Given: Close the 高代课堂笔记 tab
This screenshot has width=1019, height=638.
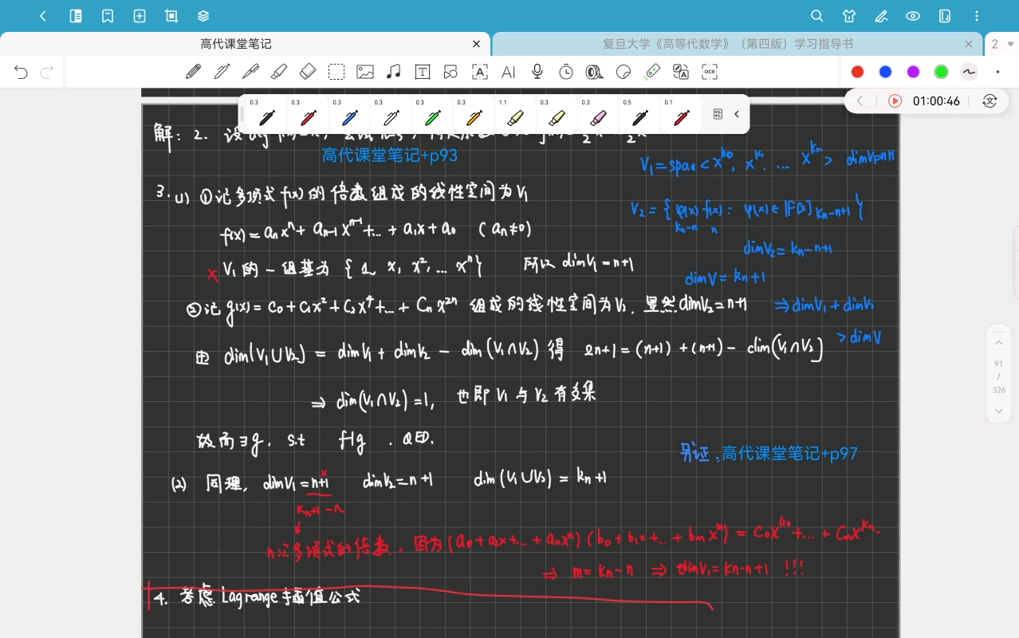Looking at the screenshot, I should (x=477, y=45).
